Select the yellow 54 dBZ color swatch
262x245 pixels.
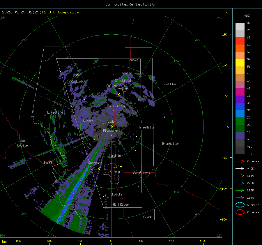click(x=240, y=63)
